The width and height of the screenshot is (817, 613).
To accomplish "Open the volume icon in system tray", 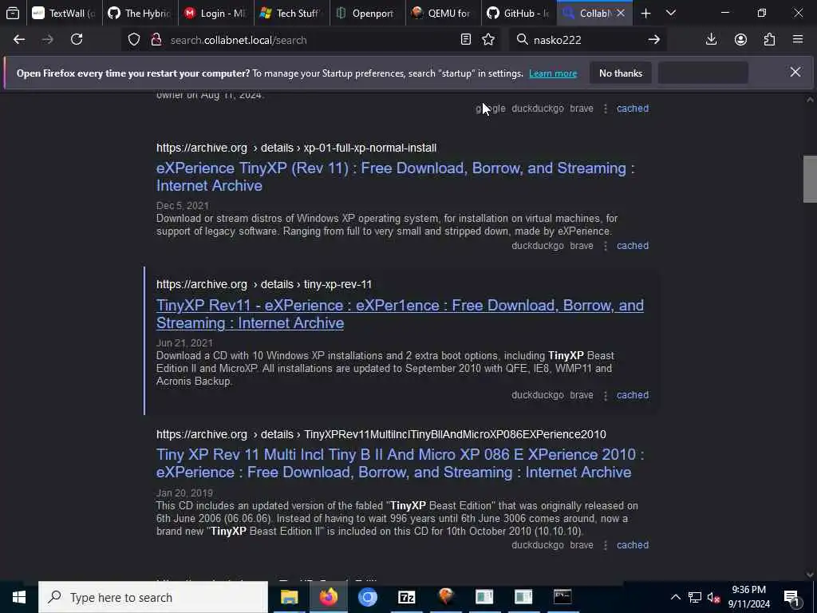I will pyautogui.click(x=714, y=598).
